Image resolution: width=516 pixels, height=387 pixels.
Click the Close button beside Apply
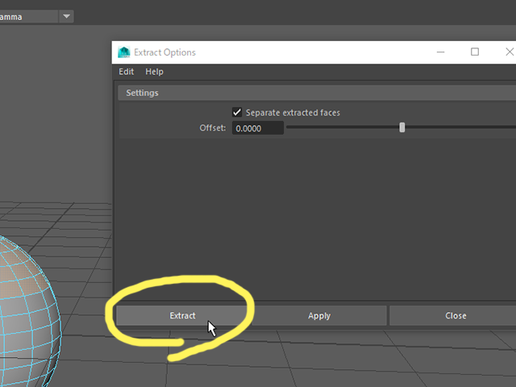456,315
